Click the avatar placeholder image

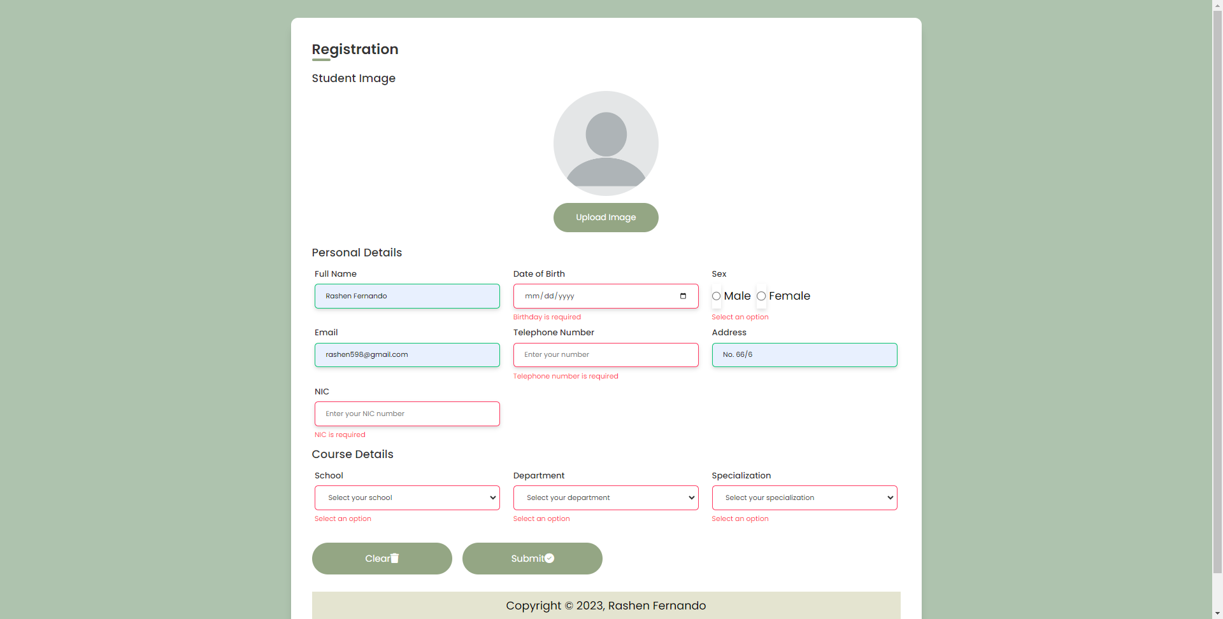pos(606,143)
